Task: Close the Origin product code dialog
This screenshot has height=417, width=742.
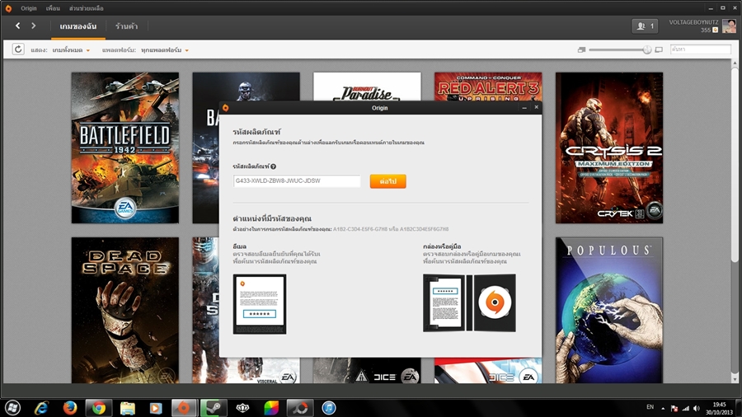Action: click(x=536, y=107)
